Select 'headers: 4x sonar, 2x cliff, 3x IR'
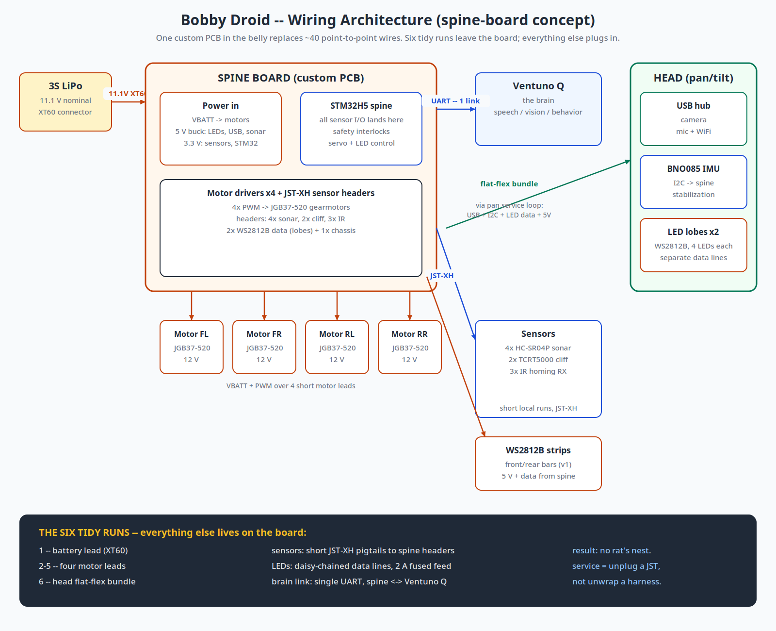The width and height of the screenshot is (776, 631). point(291,219)
